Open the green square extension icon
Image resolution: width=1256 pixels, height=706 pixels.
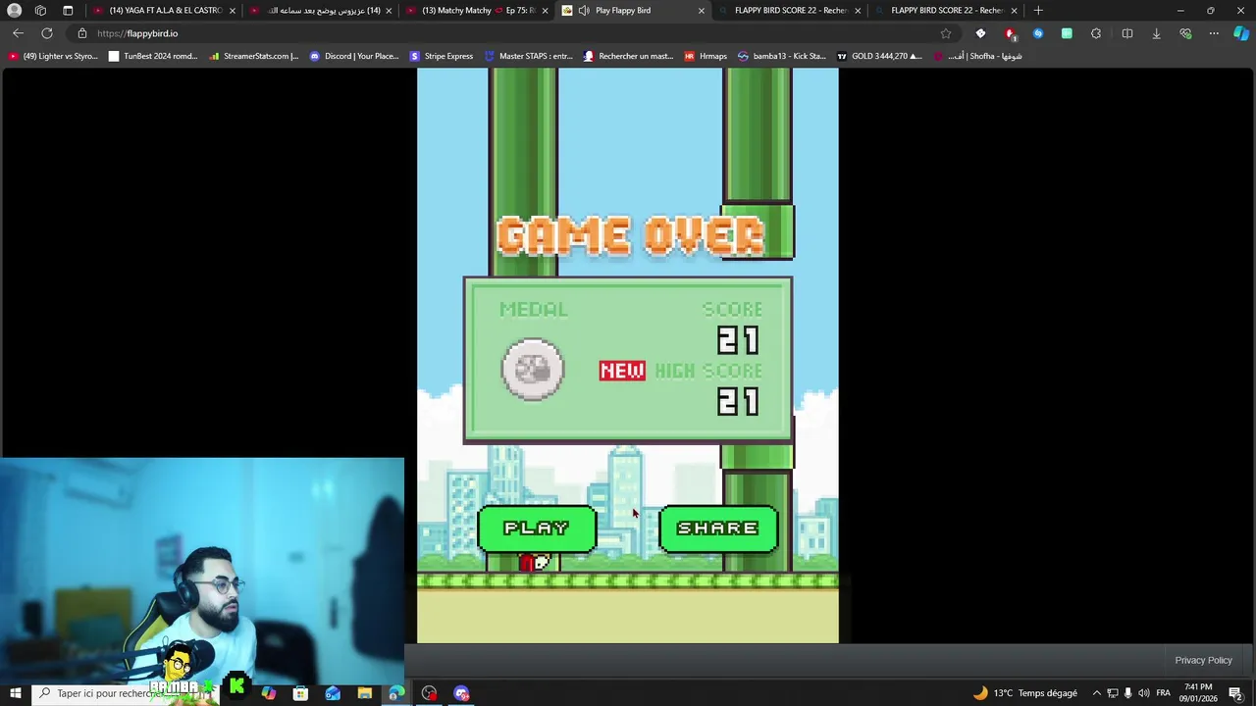[x=1067, y=33]
